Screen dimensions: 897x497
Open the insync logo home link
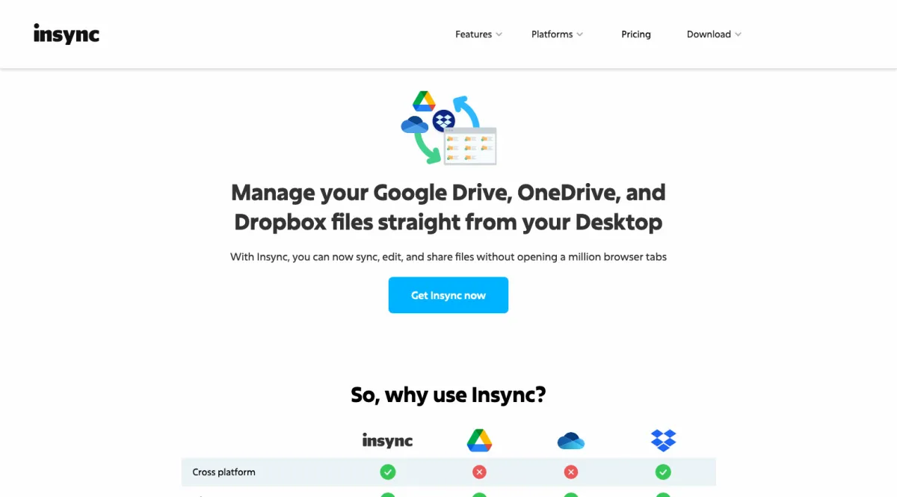coord(67,34)
